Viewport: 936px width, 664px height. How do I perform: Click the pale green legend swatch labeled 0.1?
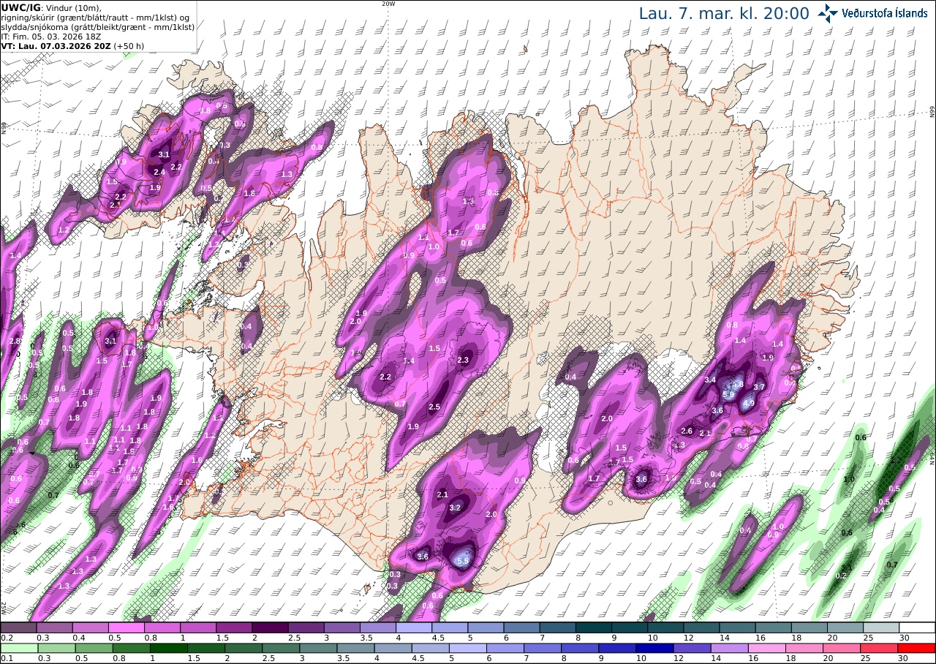tap(18, 648)
